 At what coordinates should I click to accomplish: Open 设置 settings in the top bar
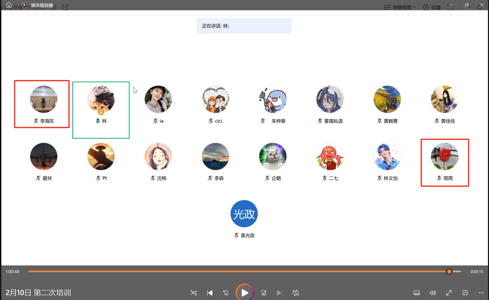pos(431,7)
